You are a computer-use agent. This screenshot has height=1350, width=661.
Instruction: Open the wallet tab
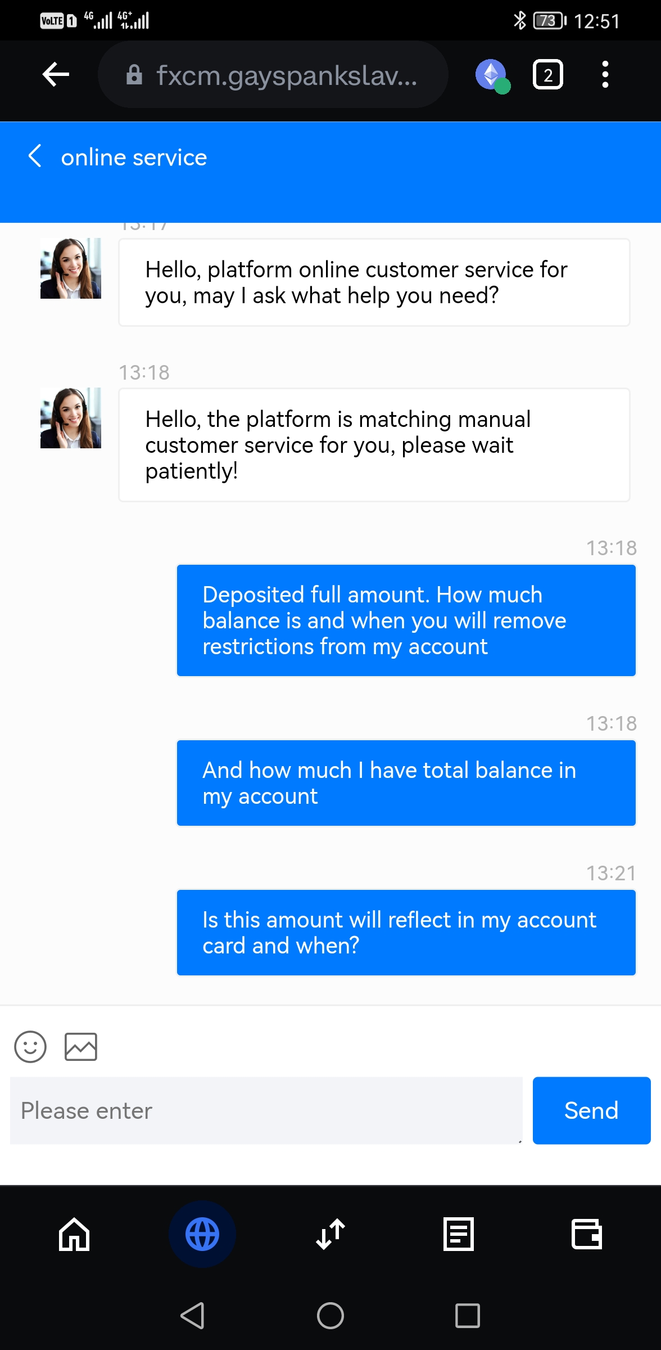coord(587,1234)
